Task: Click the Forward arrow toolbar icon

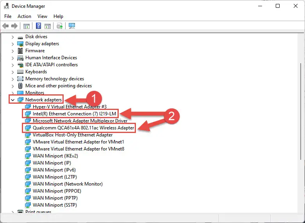Action: pos(14,26)
